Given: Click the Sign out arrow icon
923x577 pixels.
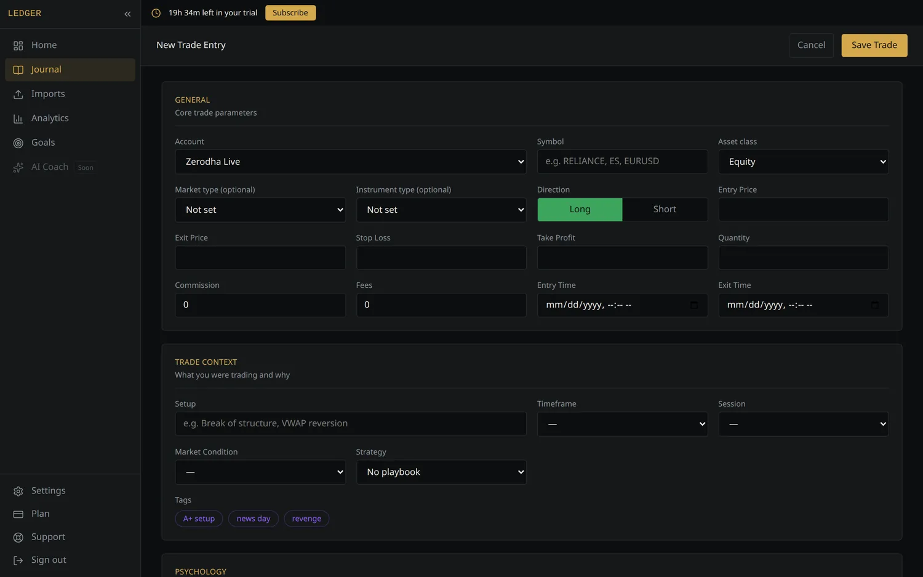Looking at the screenshot, I should click(x=18, y=560).
